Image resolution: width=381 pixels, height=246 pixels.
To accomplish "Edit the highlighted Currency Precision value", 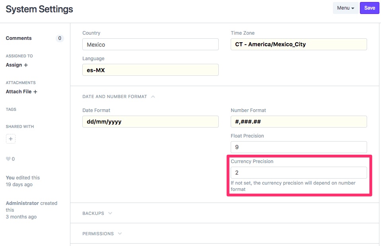I will [298, 172].
